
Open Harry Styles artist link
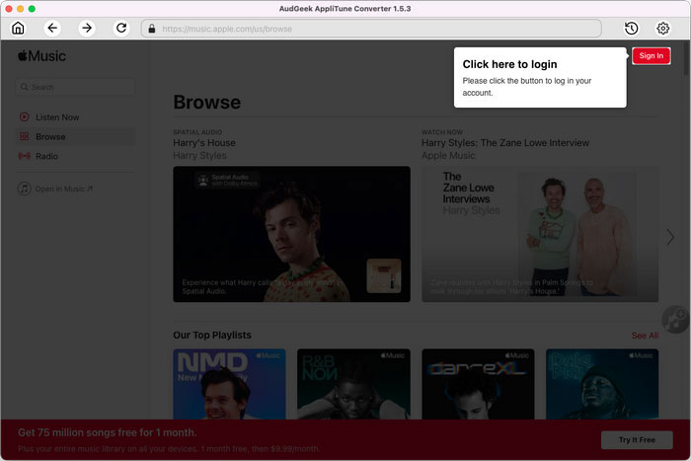pyautogui.click(x=199, y=156)
